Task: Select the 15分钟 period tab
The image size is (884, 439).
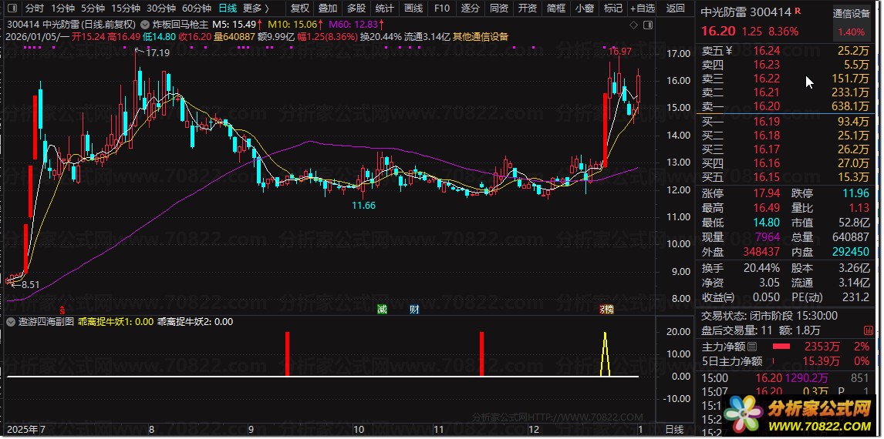Action: click(x=126, y=8)
